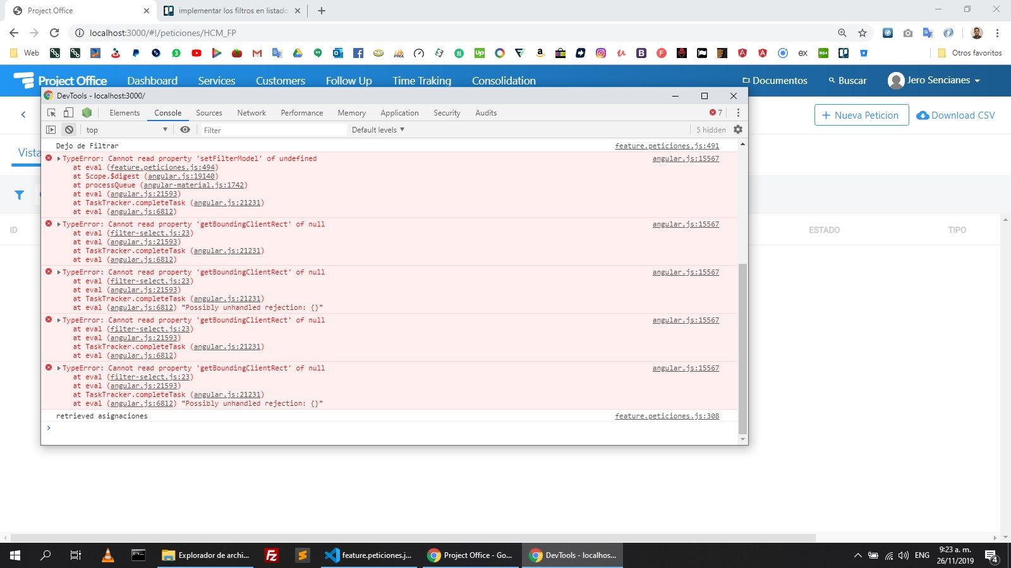The height and width of the screenshot is (568, 1011).
Task: Toggle the live expression eye icon
Action: pyautogui.click(x=185, y=130)
